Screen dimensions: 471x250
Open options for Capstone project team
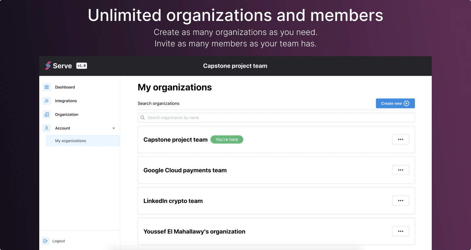(x=400, y=140)
